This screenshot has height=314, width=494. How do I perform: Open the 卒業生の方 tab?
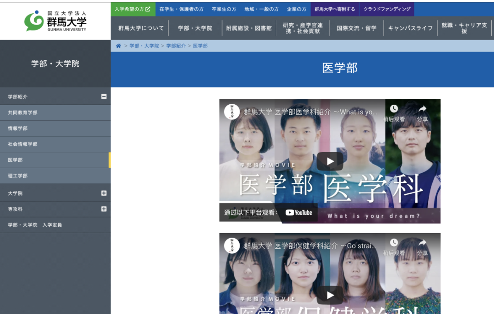tap(224, 9)
